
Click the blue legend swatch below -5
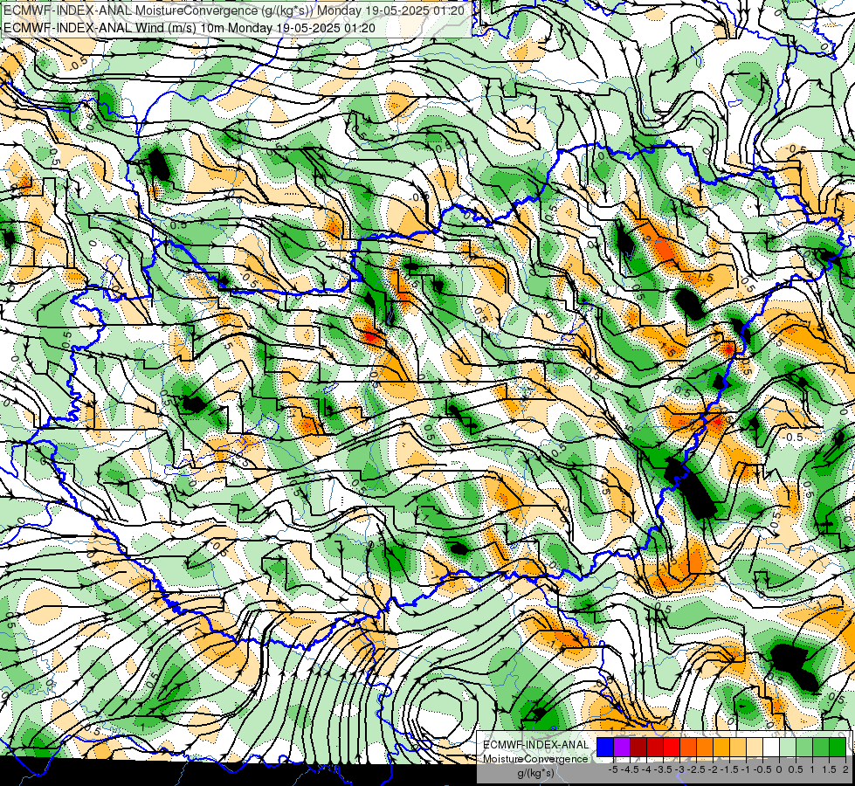(605, 747)
